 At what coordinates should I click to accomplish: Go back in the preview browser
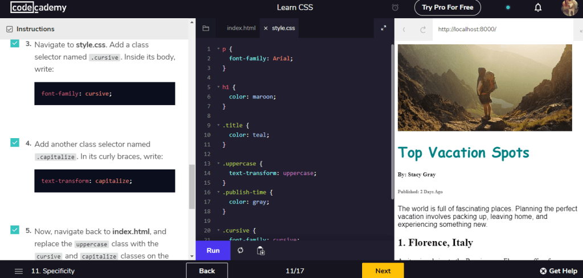[x=404, y=30]
